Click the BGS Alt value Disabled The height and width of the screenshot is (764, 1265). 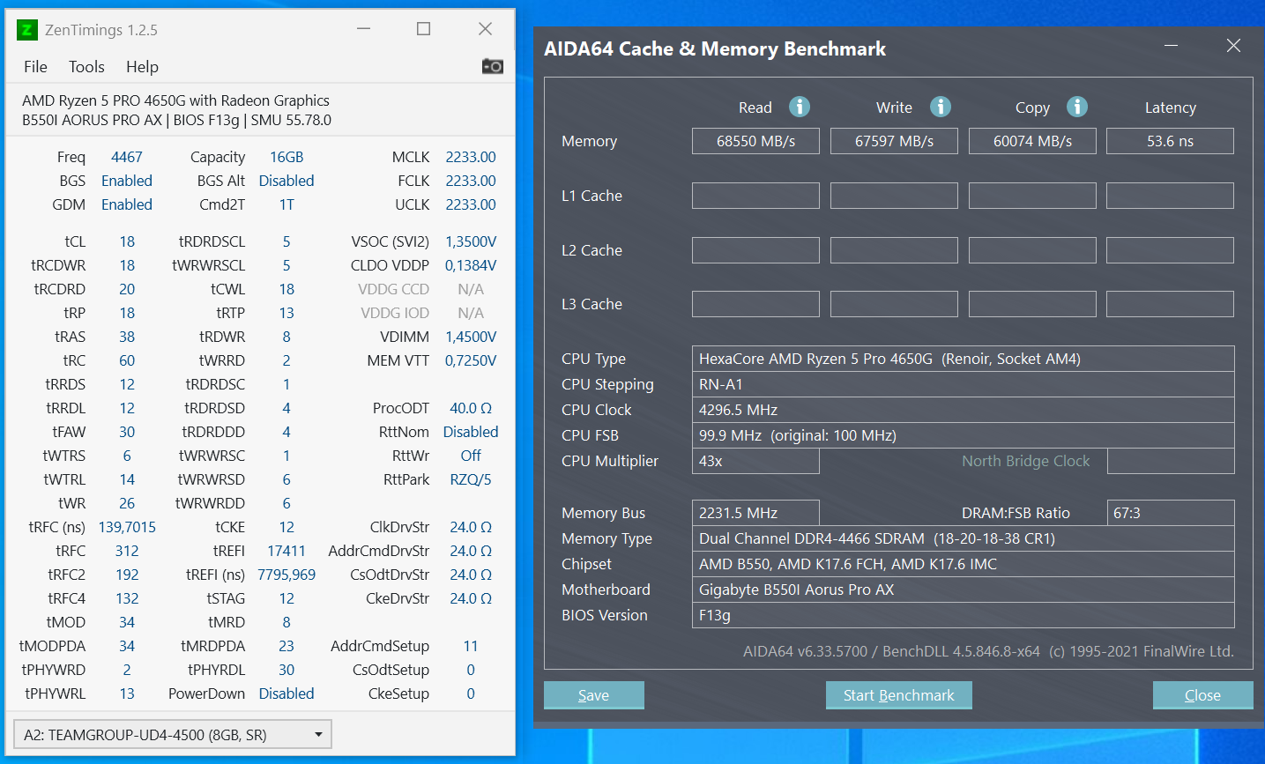point(286,181)
